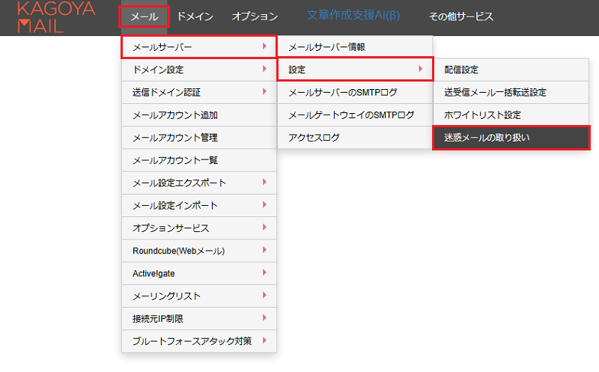Expand arrow beside メールサーバー
This screenshot has height=372, width=599.
264,46
